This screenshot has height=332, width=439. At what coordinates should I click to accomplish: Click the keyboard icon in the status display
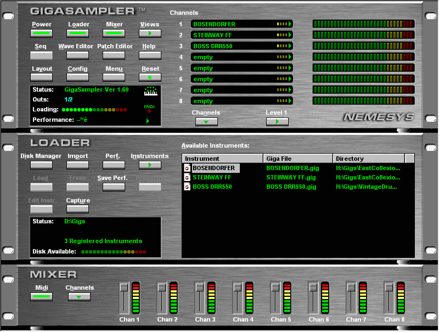pyautogui.click(x=150, y=91)
